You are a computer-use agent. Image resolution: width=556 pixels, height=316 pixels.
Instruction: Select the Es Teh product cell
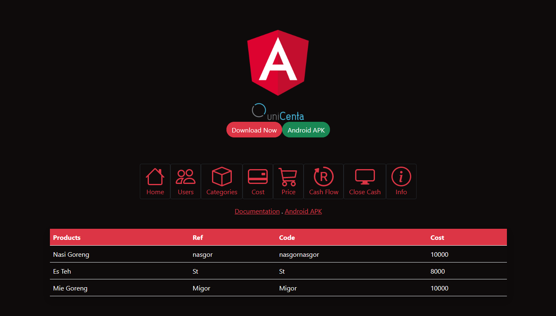click(120, 271)
